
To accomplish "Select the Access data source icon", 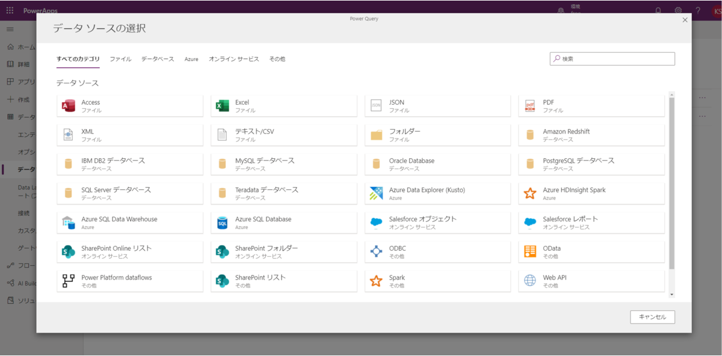I will (x=69, y=106).
